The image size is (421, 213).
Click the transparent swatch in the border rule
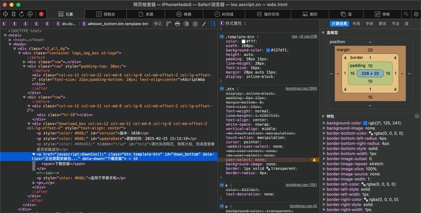[268, 168]
